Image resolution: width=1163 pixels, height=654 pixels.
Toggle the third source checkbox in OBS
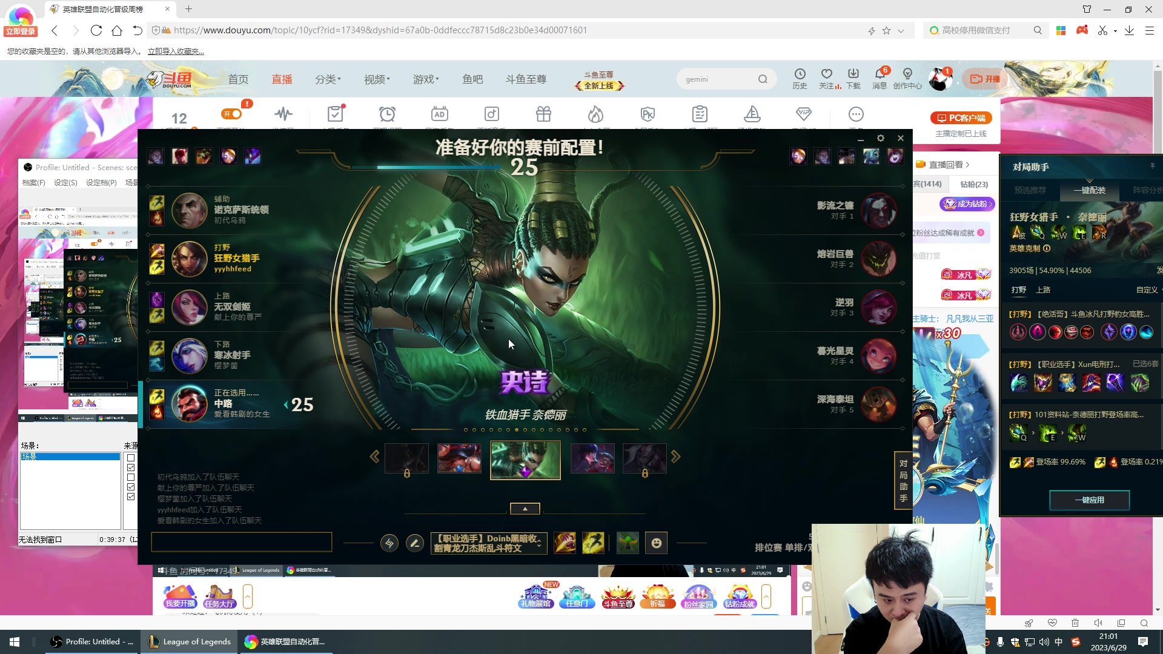(x=131, y=477)
